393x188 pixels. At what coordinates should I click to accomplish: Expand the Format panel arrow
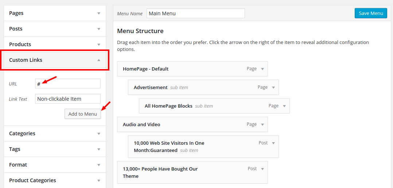pyautogui.click(x=99, y=165)
